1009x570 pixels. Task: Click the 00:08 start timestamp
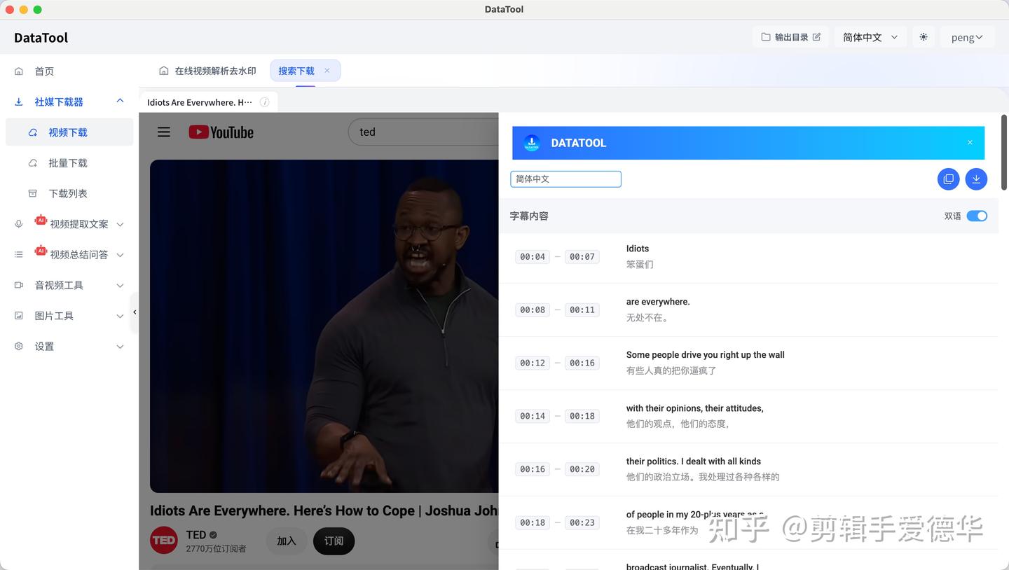(x=533, y=310)
